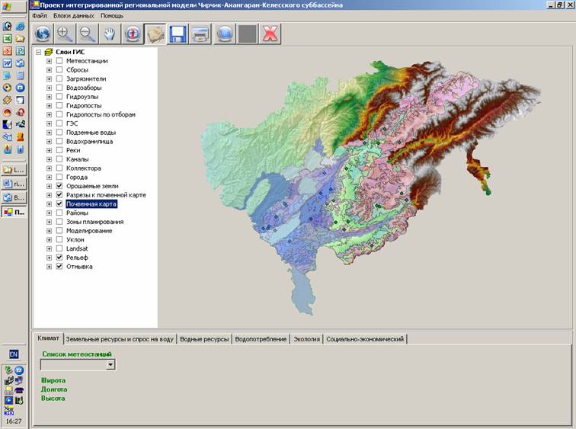Select the Почвенная карта layer label
Screen dimensions: 576x429
(91, 204)
